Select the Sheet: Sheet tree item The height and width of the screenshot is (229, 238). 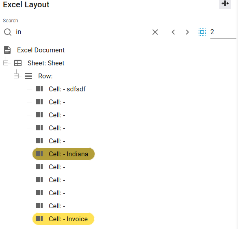click(46, 63)
